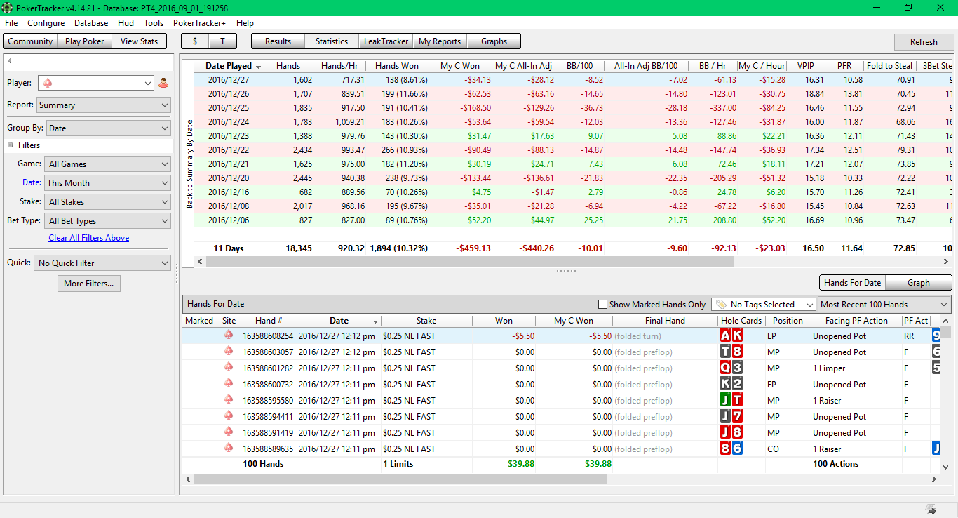Collapse the Filters section expander
This screenshot has width=958, height=518.
coord(11,145)
